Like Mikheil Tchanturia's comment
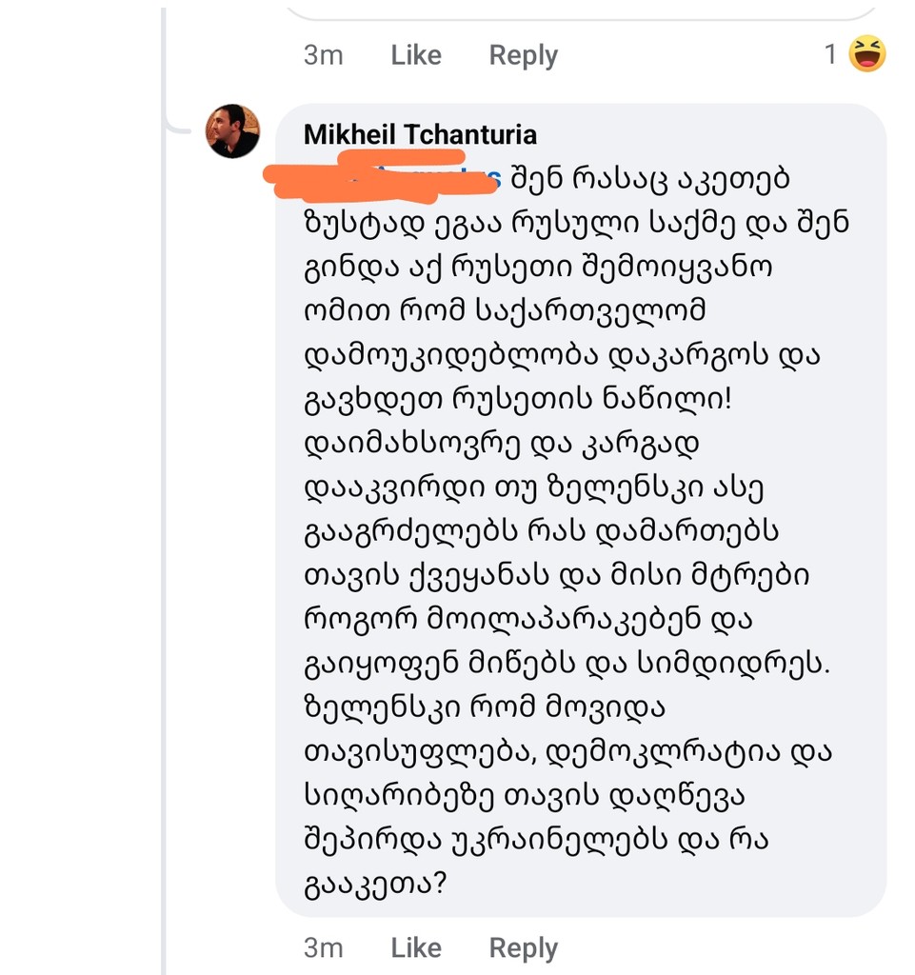The image size is (915, 975). tap(416, 947)
